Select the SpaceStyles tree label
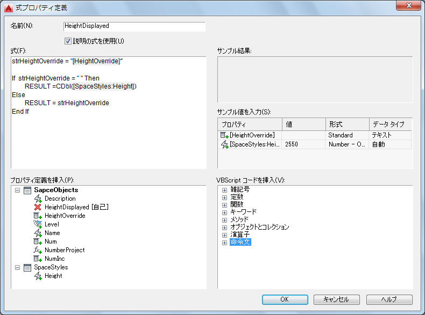Image resolution: width=425 pixels, height=315 pixels. click(51, 267)
